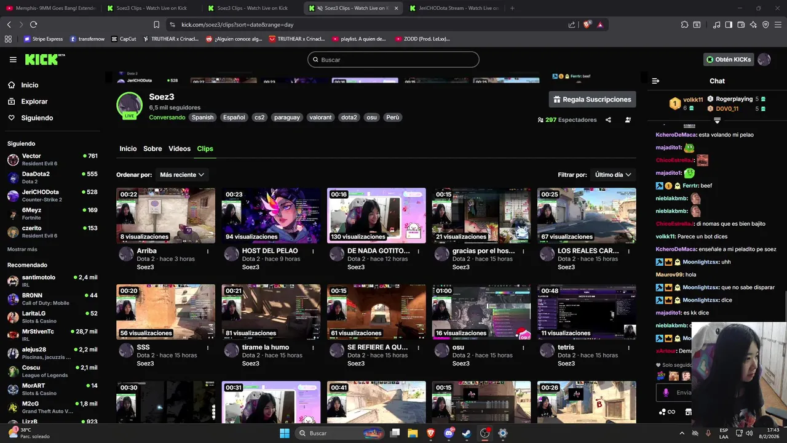Play the Arriba clip thumbnail
The height and width of the screenshot is (443, 787).
pos(165,215)
